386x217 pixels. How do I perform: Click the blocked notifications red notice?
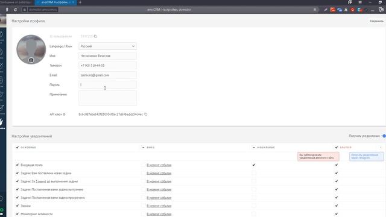point(318,157)
